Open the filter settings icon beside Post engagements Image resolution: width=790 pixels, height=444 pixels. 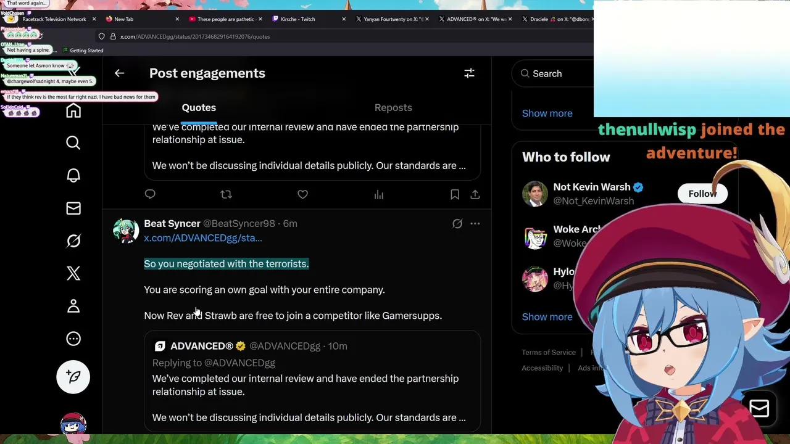[469, 73]
